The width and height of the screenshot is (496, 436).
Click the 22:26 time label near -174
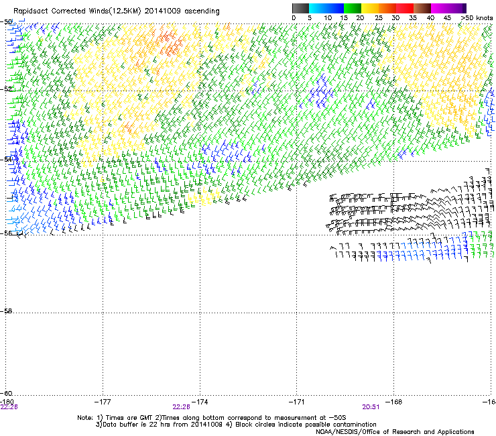pos(181,407)
